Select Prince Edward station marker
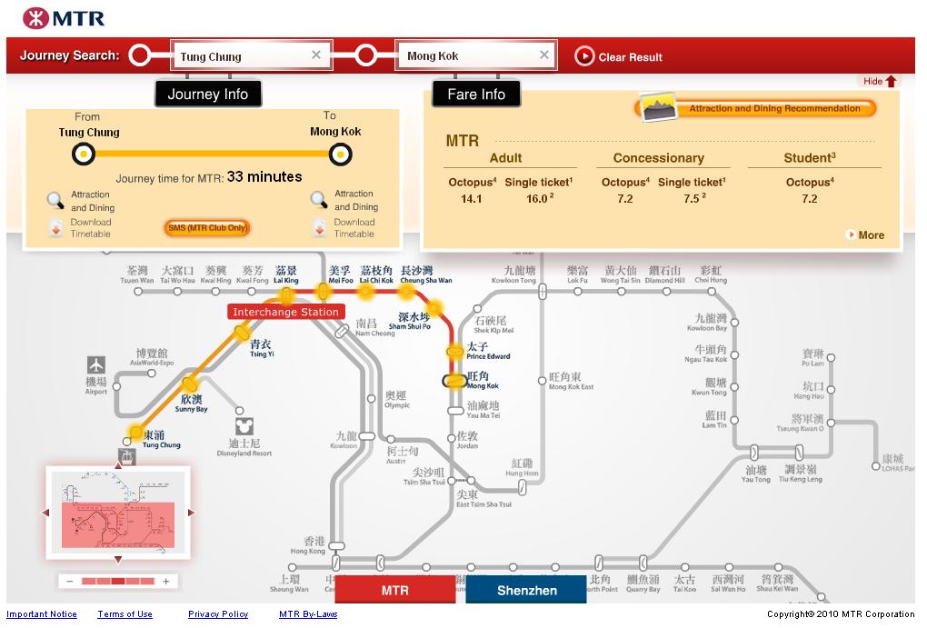Viewport: 927px width, 628px height. point(454,352)
